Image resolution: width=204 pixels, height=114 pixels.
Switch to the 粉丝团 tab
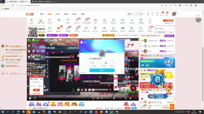[x=171, y=32]
